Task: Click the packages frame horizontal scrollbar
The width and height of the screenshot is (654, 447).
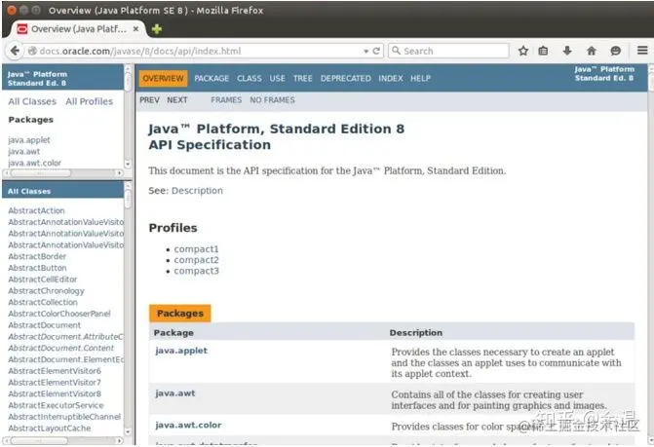Action: tap(63, 173)
